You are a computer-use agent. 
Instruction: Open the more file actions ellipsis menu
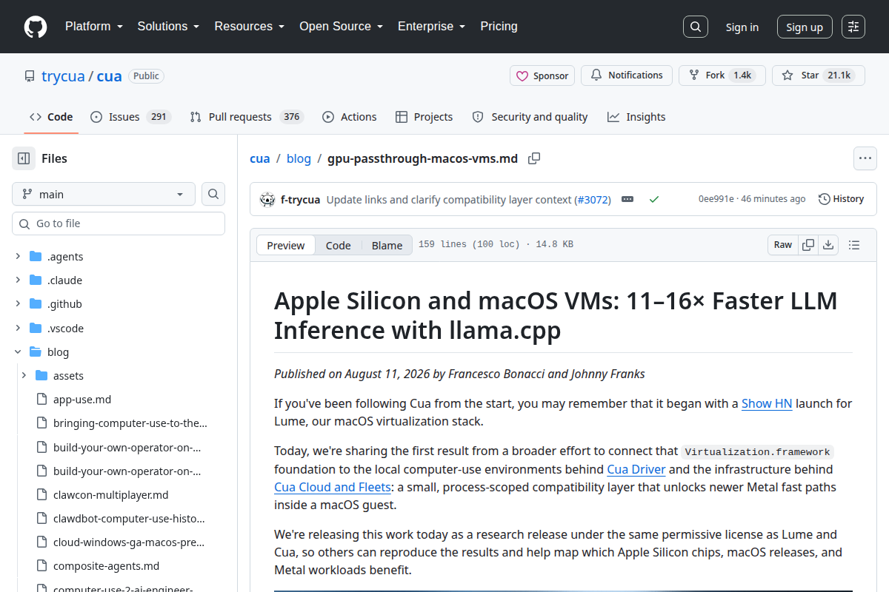point(865,158)
